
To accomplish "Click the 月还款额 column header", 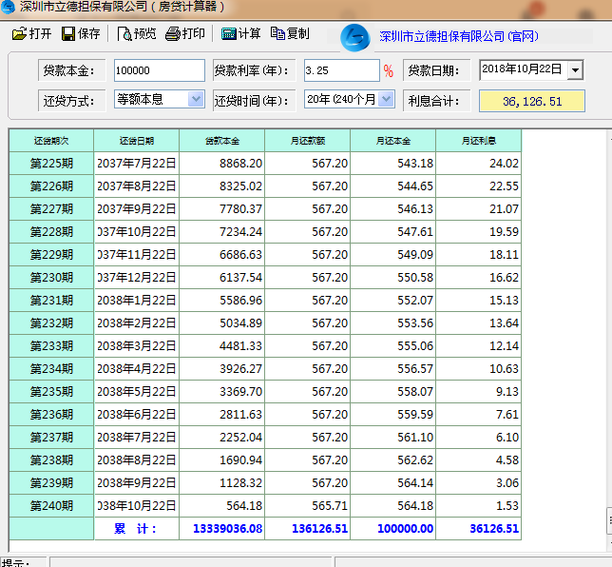I will 308,141.
